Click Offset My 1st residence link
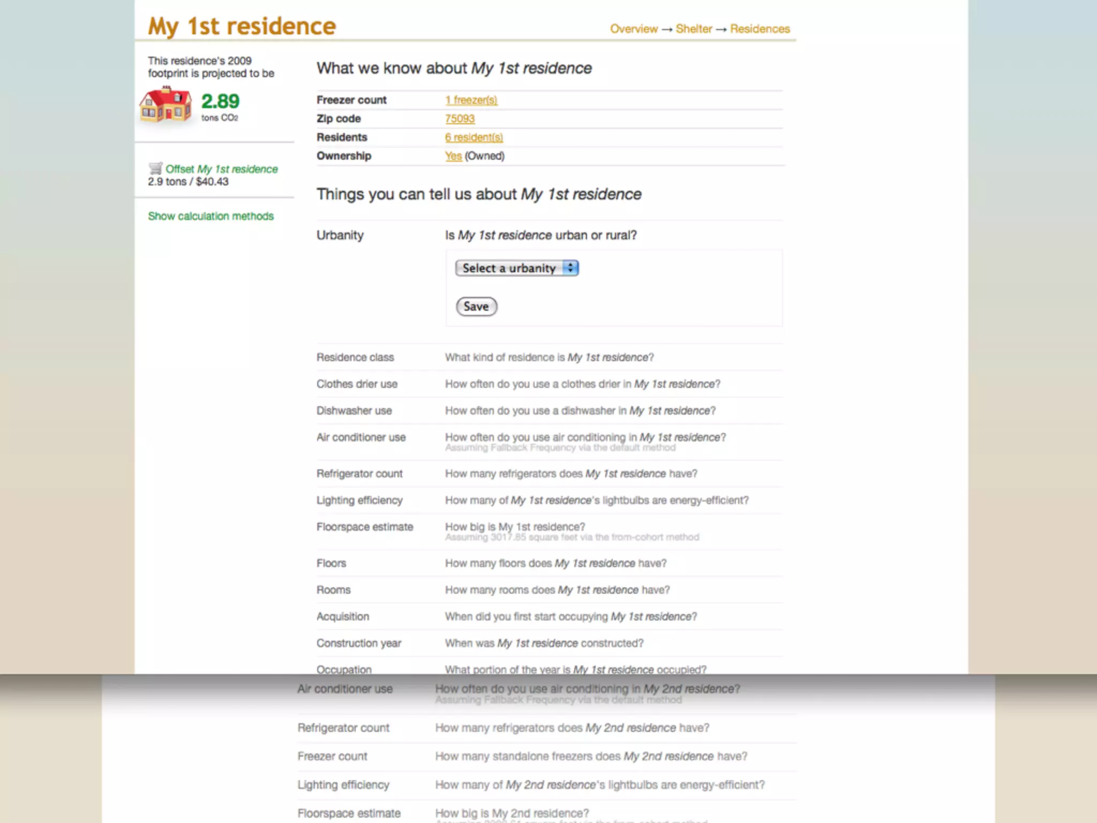The width and height of the screenshot is (1097, 823). pyautogui.click(x=221, y=169)
